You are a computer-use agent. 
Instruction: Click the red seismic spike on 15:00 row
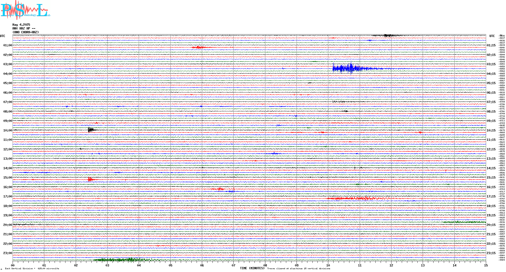coord(90,179)
